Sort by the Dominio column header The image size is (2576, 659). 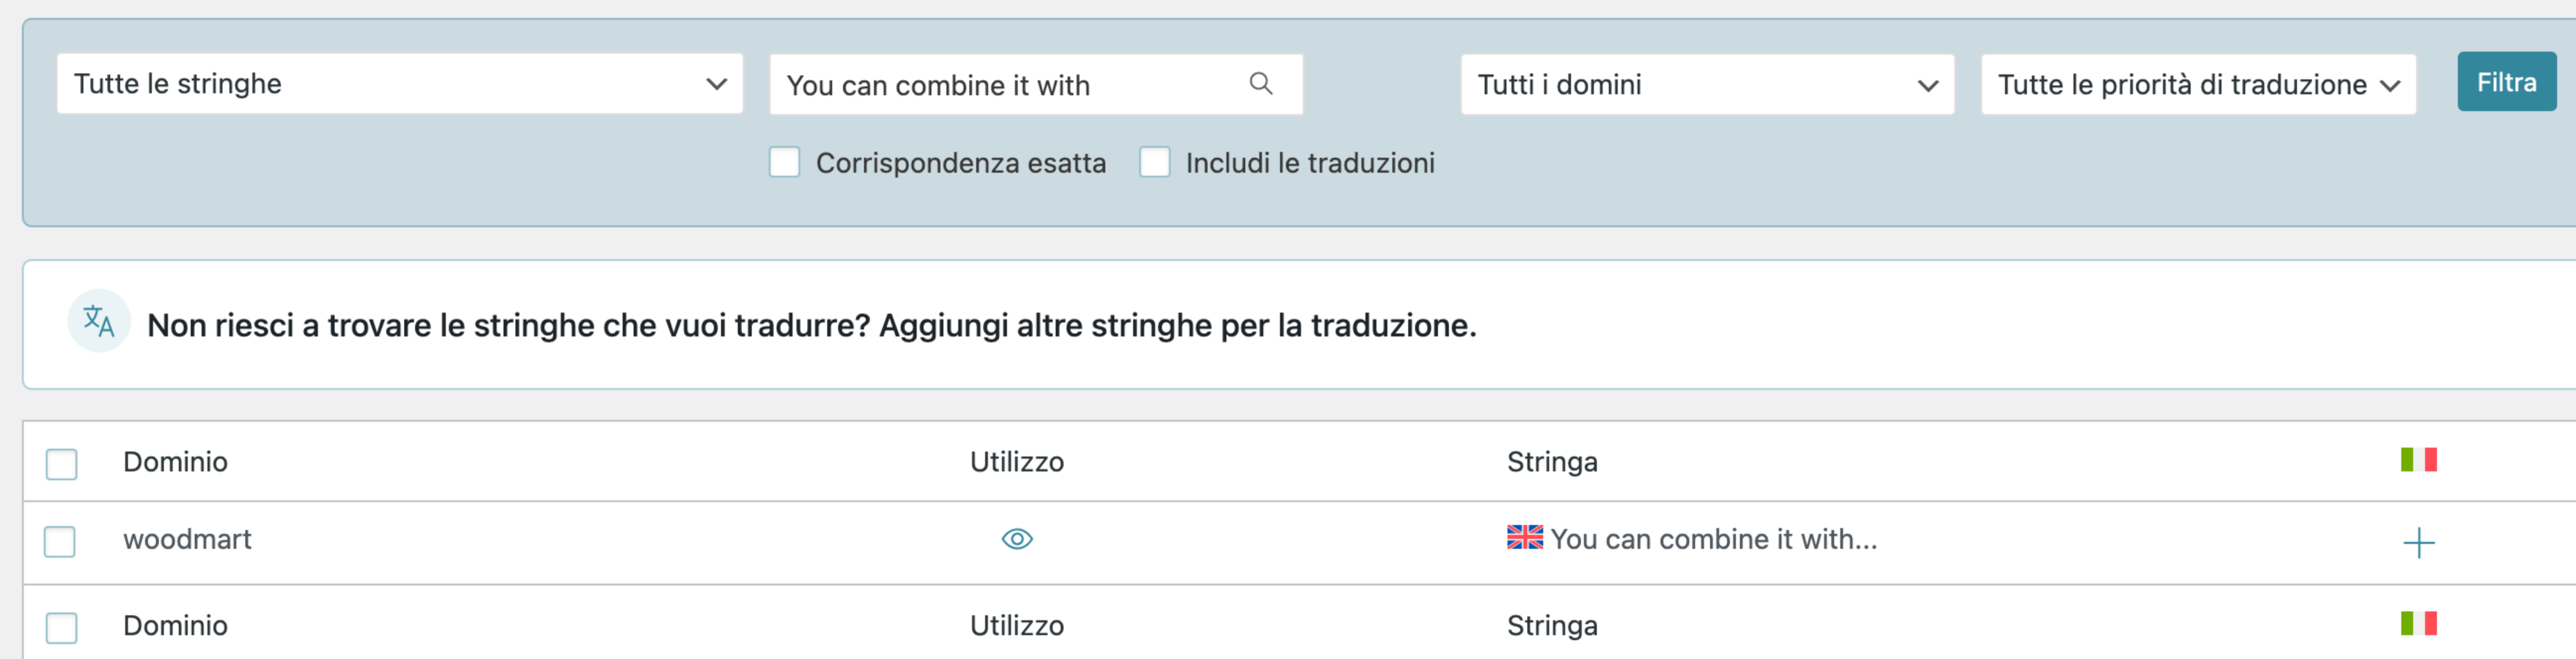(x=175, y=462)
